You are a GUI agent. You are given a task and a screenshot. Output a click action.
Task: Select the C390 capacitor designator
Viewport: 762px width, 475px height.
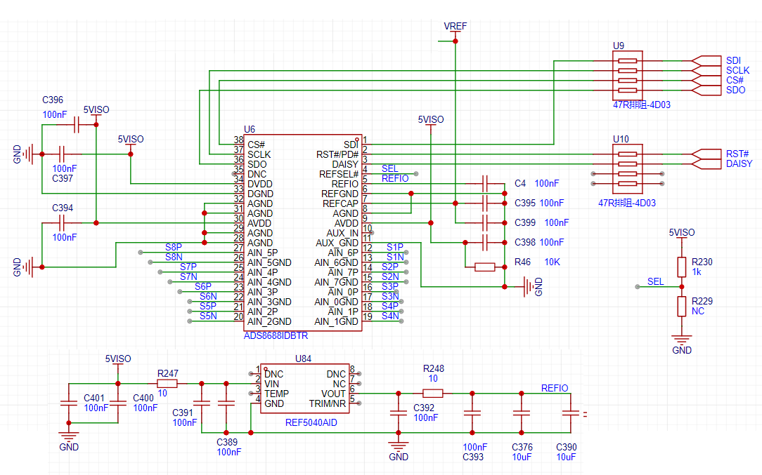566,448
